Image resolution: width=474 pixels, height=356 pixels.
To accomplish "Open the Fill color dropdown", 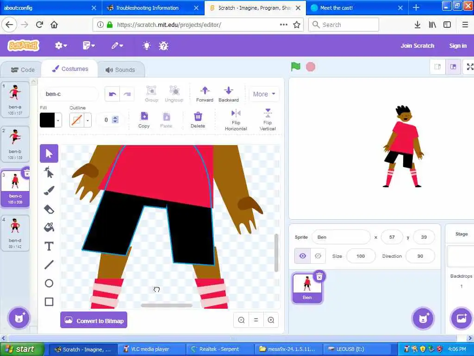I will pyautogui.click(x=58, y=120).
